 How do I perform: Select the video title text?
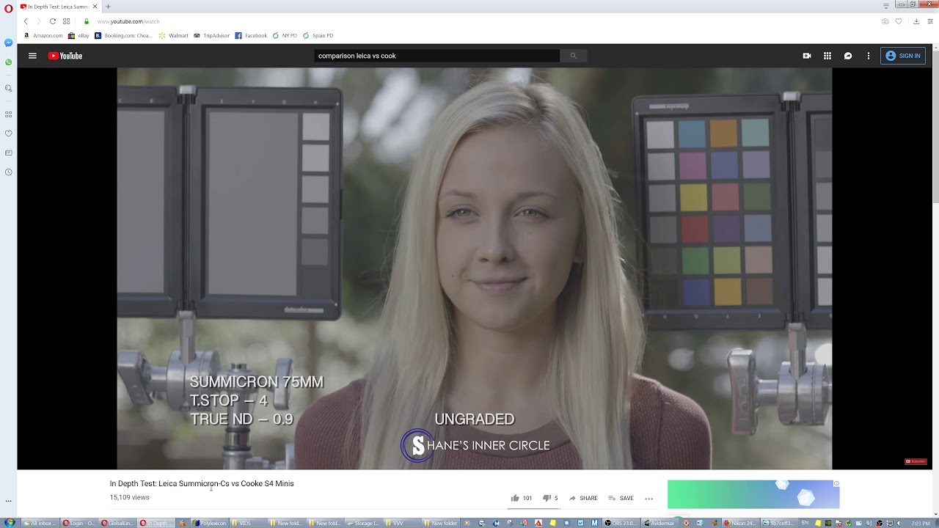(202, 484)
